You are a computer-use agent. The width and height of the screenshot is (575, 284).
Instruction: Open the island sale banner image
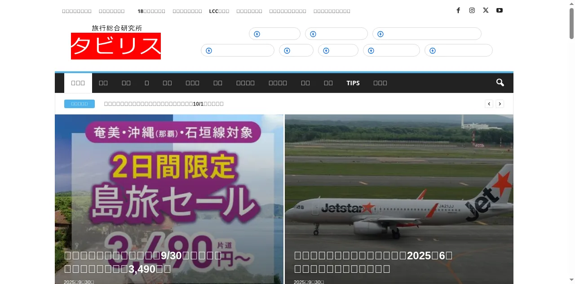169,199
